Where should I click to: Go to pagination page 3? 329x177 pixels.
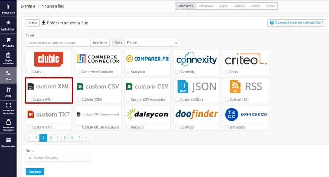50,138
